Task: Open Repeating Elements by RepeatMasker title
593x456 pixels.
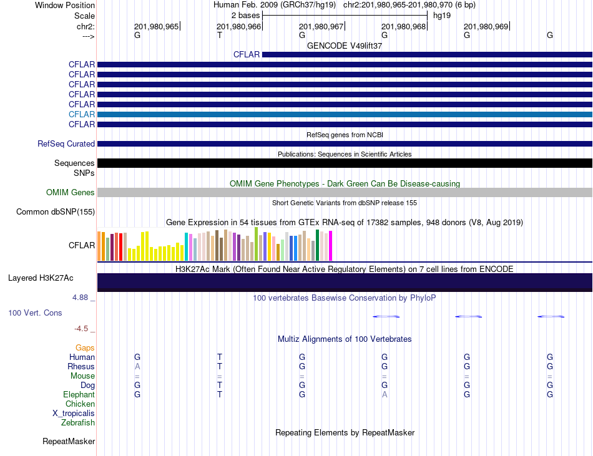Action: (345, 432)
